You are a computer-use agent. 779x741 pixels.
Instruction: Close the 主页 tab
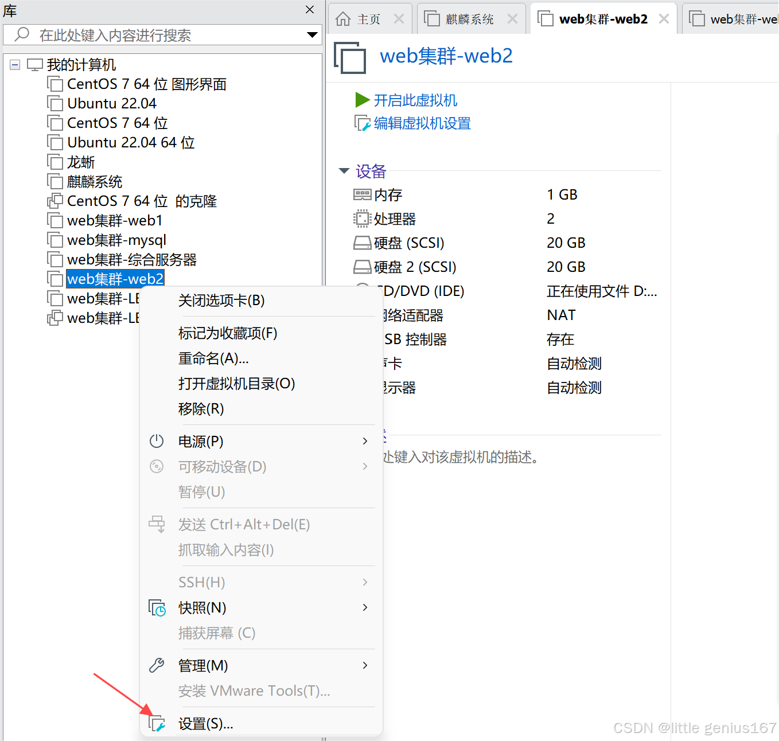pyautogui.click(x=399, y=19)
